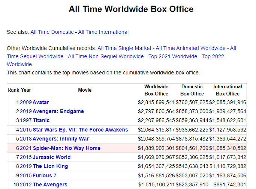Open the Avengers: Endgame movie page

coord(58,112)
